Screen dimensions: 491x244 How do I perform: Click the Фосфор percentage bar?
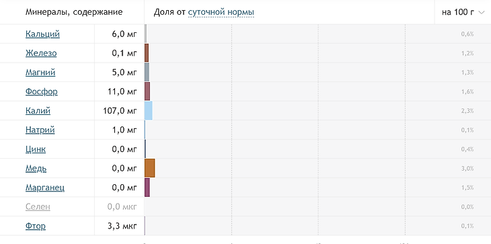coord(147,91)
